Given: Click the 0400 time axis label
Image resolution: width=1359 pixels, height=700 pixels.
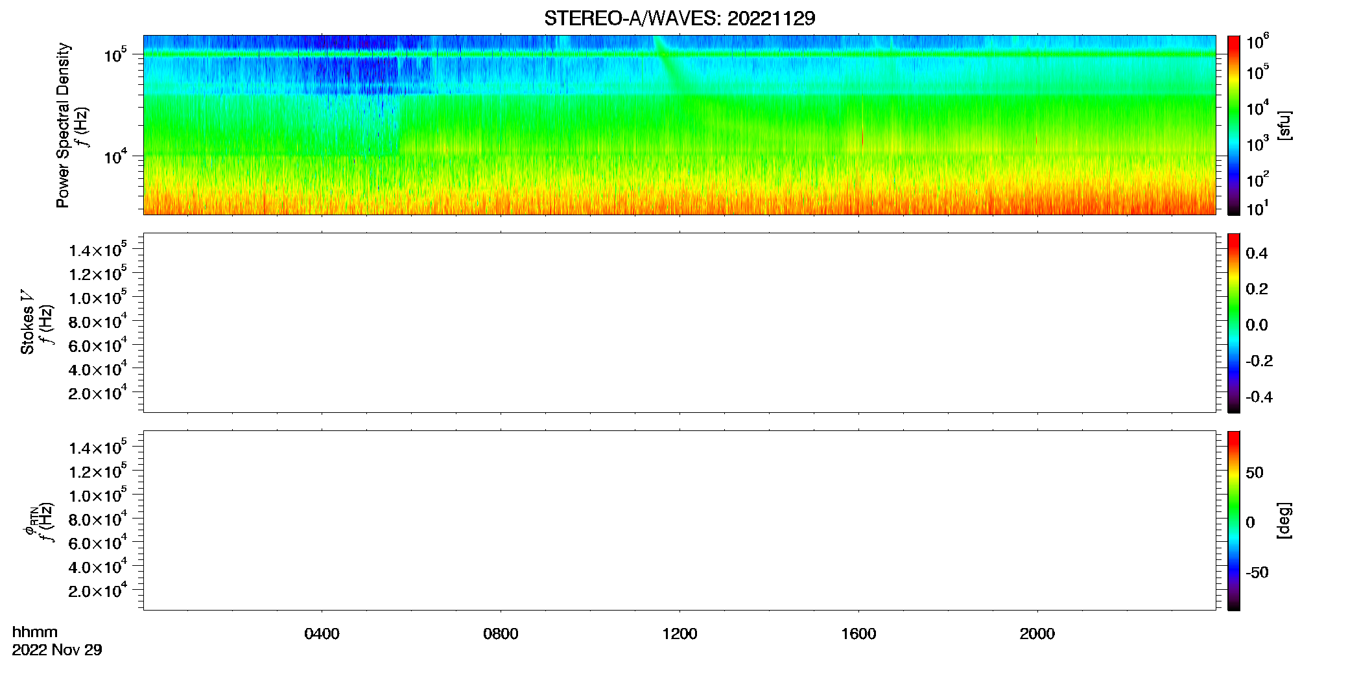Looking at the screenshot, I should [x=322, y=634].
